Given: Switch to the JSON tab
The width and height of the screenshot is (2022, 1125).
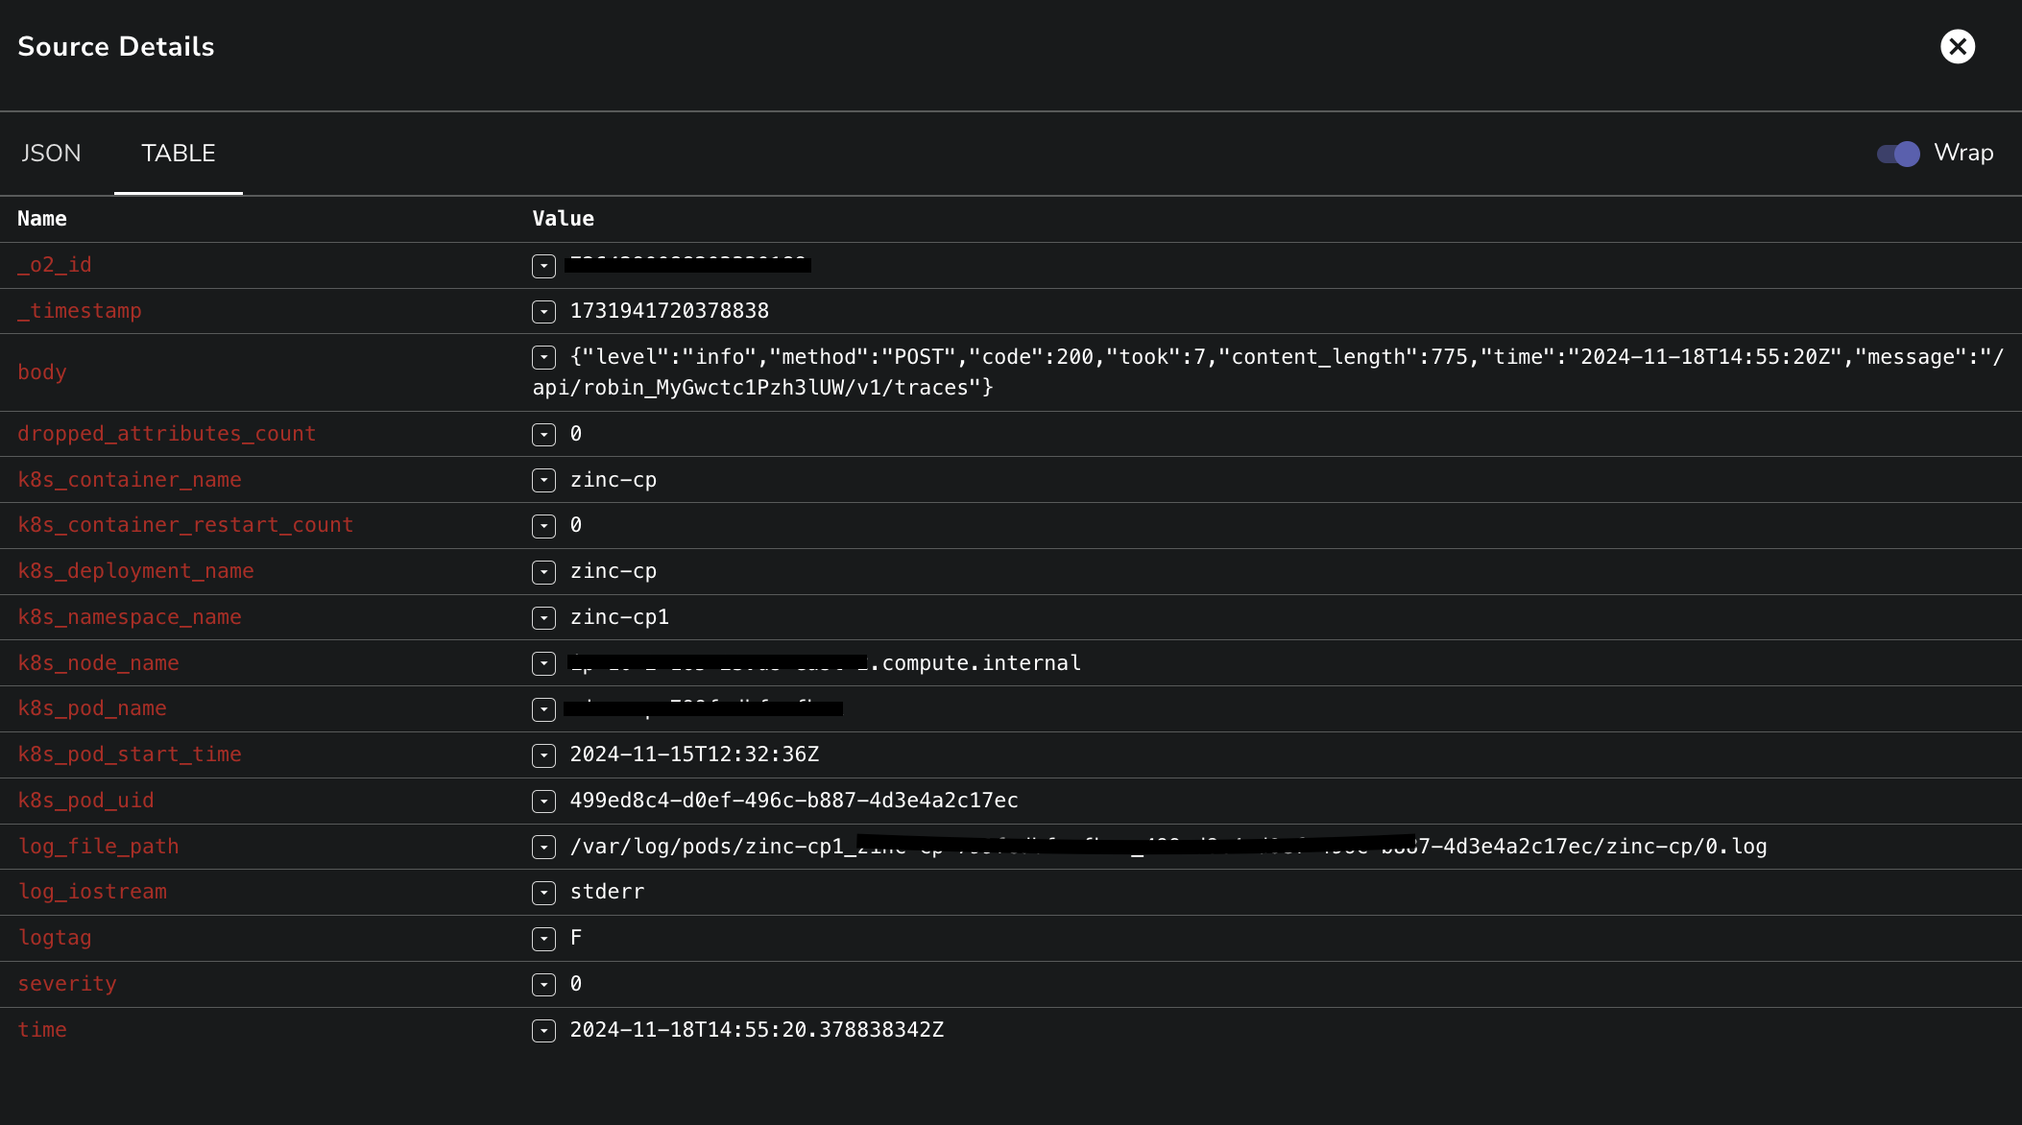Looking at the screenshot, I should point(51,154).
